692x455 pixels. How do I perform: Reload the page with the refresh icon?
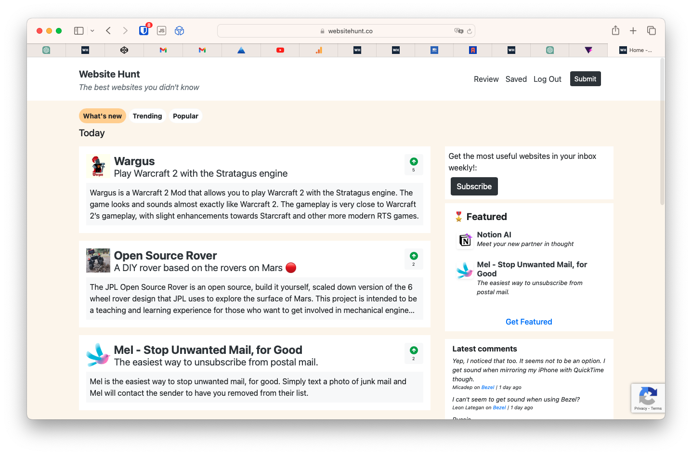470,31
